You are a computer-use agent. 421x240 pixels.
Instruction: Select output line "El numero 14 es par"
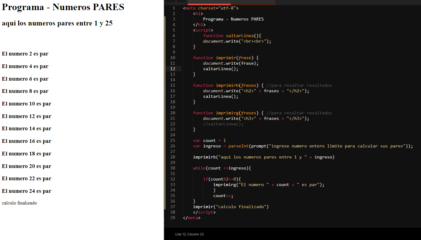[26, 129]
